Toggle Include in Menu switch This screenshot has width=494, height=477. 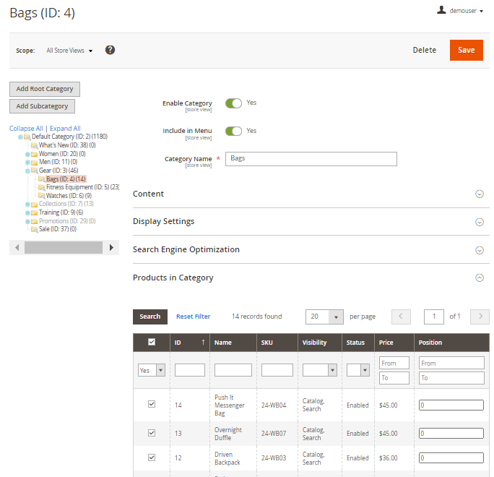[x=233, y=131]
